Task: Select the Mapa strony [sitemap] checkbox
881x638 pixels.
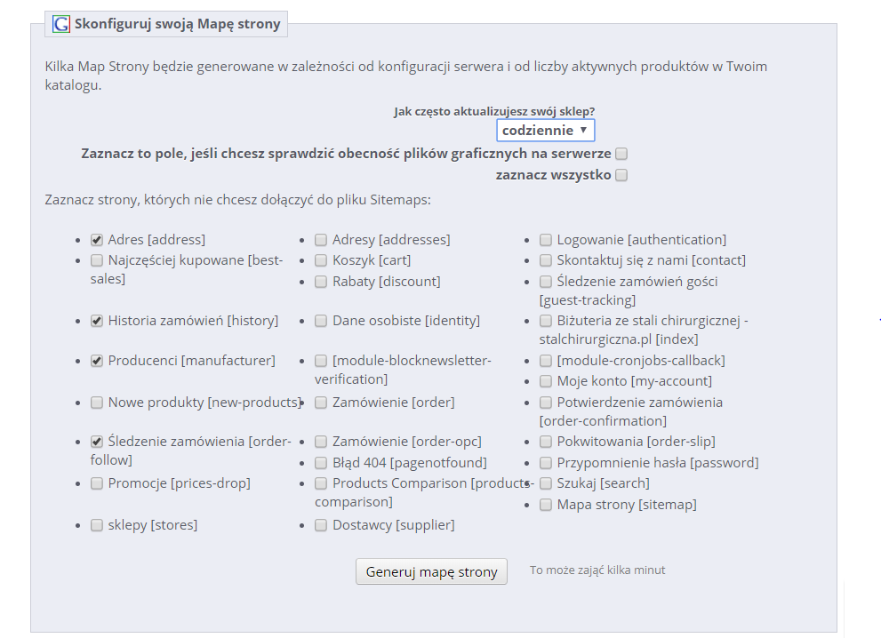Action: click(x=546, y=505)
